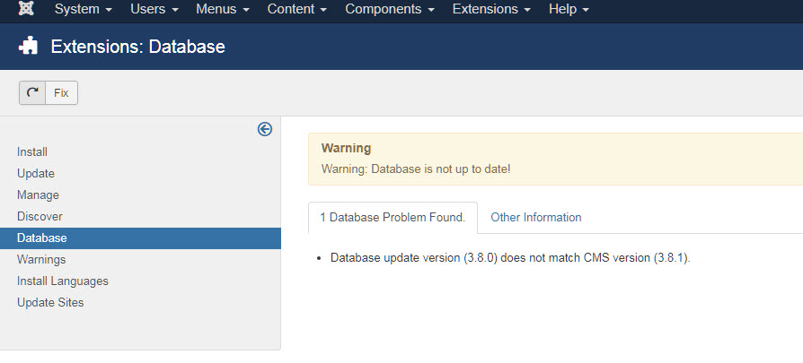Open Manage in the sidebar
Image resolution: width=803 pixels, height=363 pixels.
38,194
